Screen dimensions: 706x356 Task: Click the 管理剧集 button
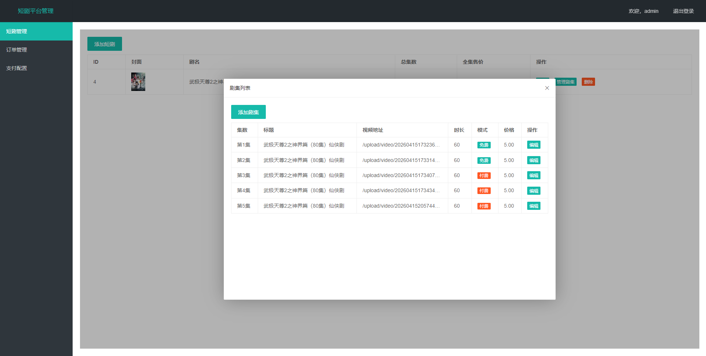pyautogui.click(x=566, y=82)
